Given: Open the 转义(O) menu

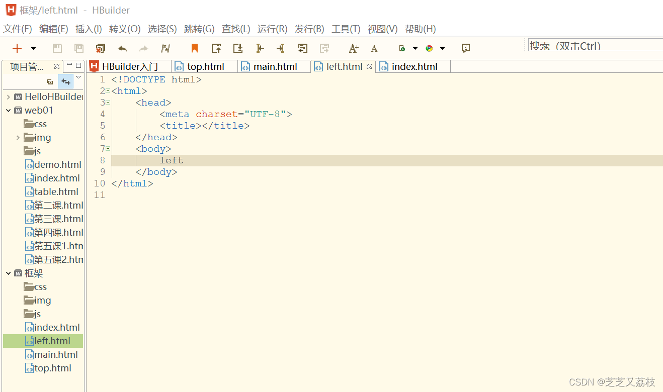Looking at the screenshot, I should [125, 29].
